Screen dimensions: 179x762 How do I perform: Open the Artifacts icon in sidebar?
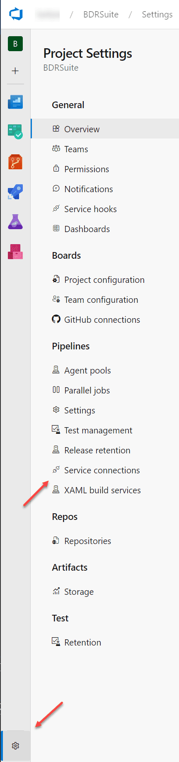(15, 252)
